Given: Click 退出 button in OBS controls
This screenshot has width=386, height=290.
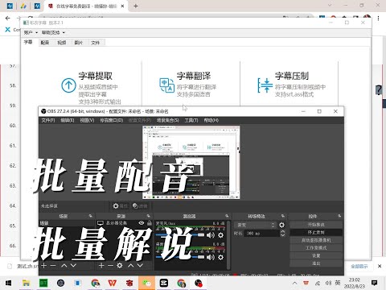Looking at the screenshot, I should (x=316, y=263).
